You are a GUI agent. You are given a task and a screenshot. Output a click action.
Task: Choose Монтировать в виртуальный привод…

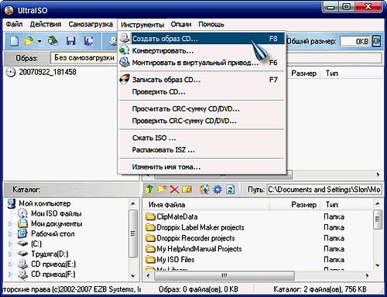tap(202, 63)
